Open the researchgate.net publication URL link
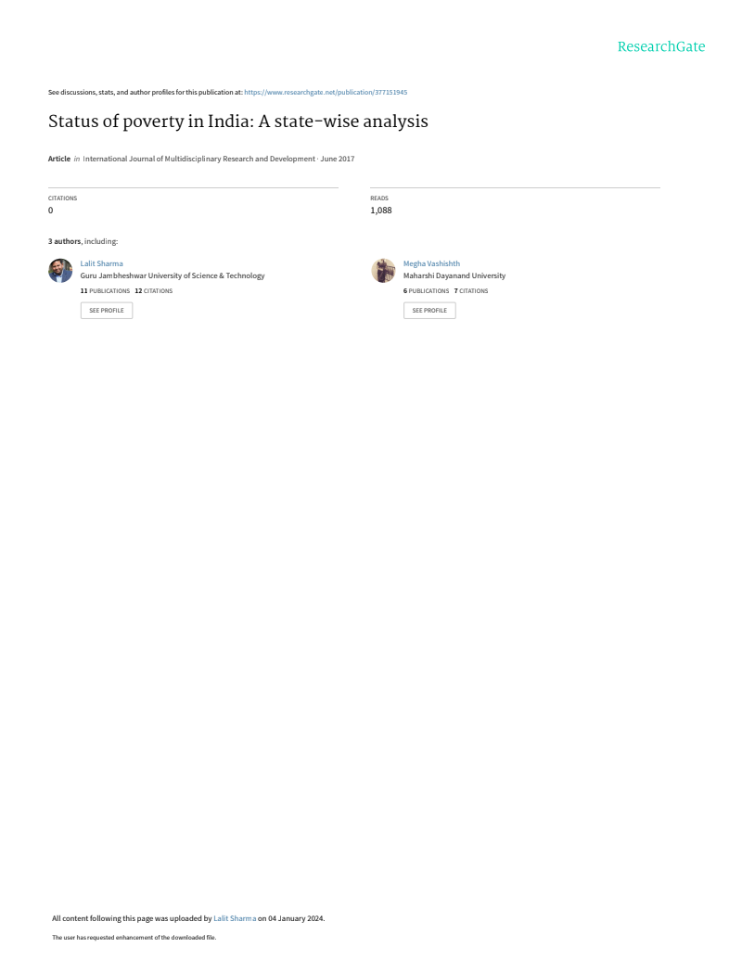 326,93
